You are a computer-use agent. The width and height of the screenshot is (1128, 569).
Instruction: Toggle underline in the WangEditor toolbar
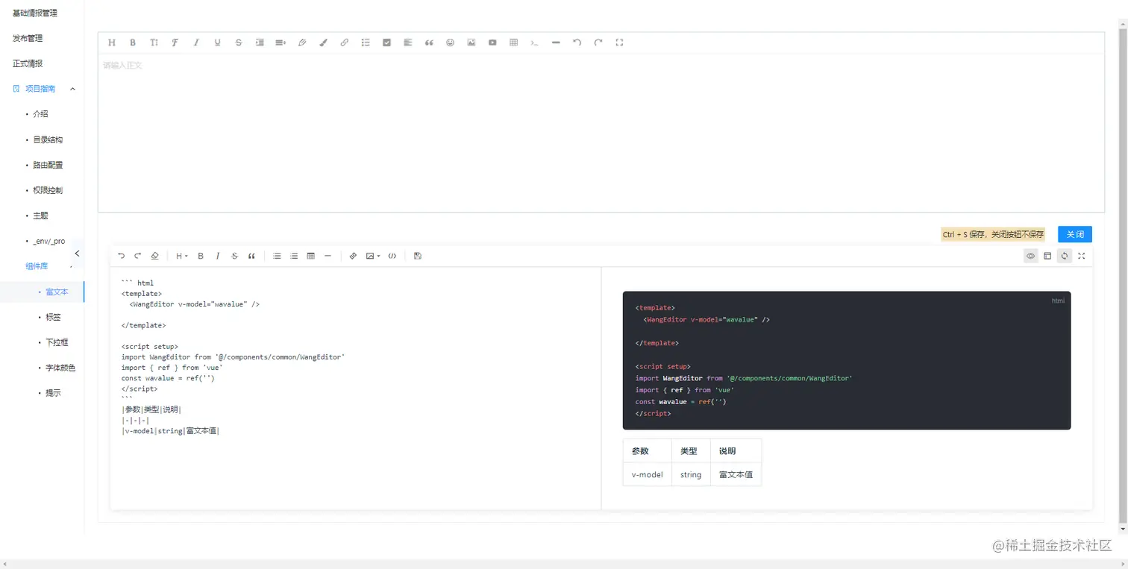[217, 43]
